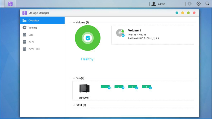Expand the ISCSI (0) section
Viewport: 212px width, 119px height.
pos(74,105)
